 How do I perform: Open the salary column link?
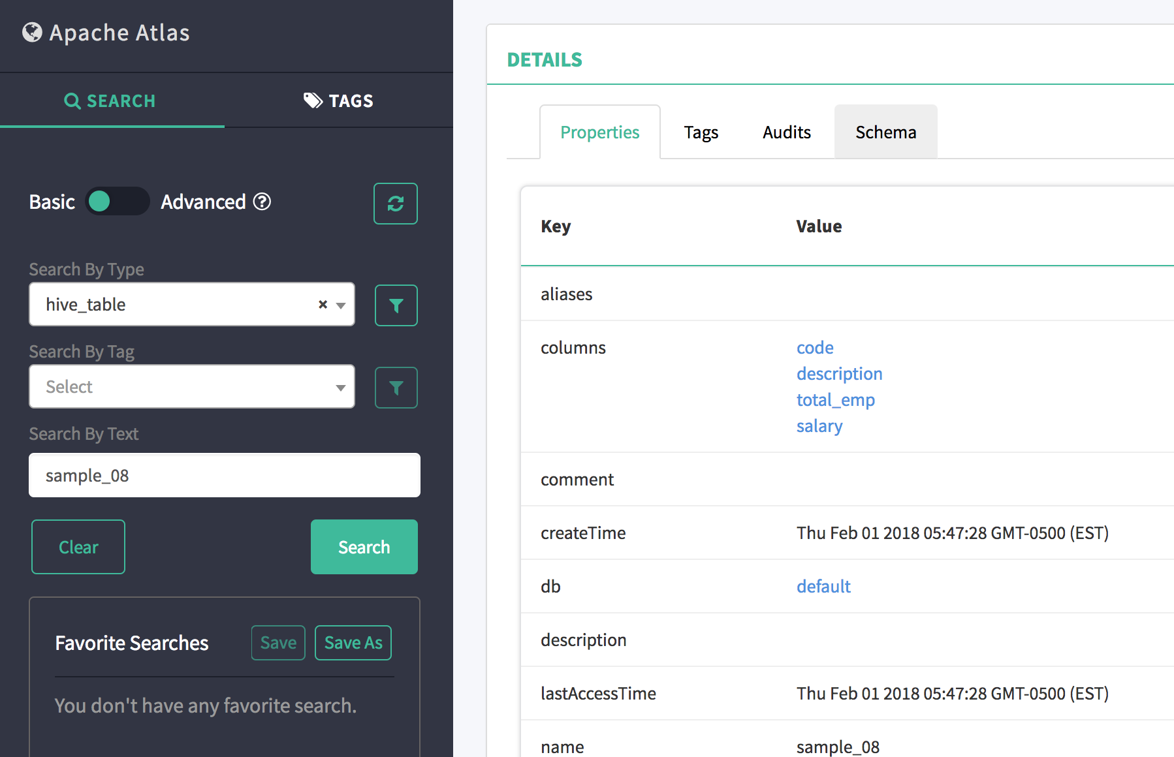819,425
